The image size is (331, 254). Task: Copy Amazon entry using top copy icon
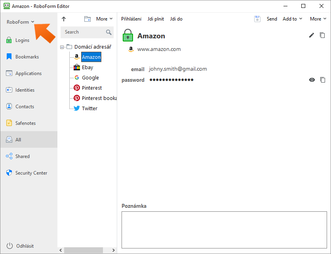[322, 35]
